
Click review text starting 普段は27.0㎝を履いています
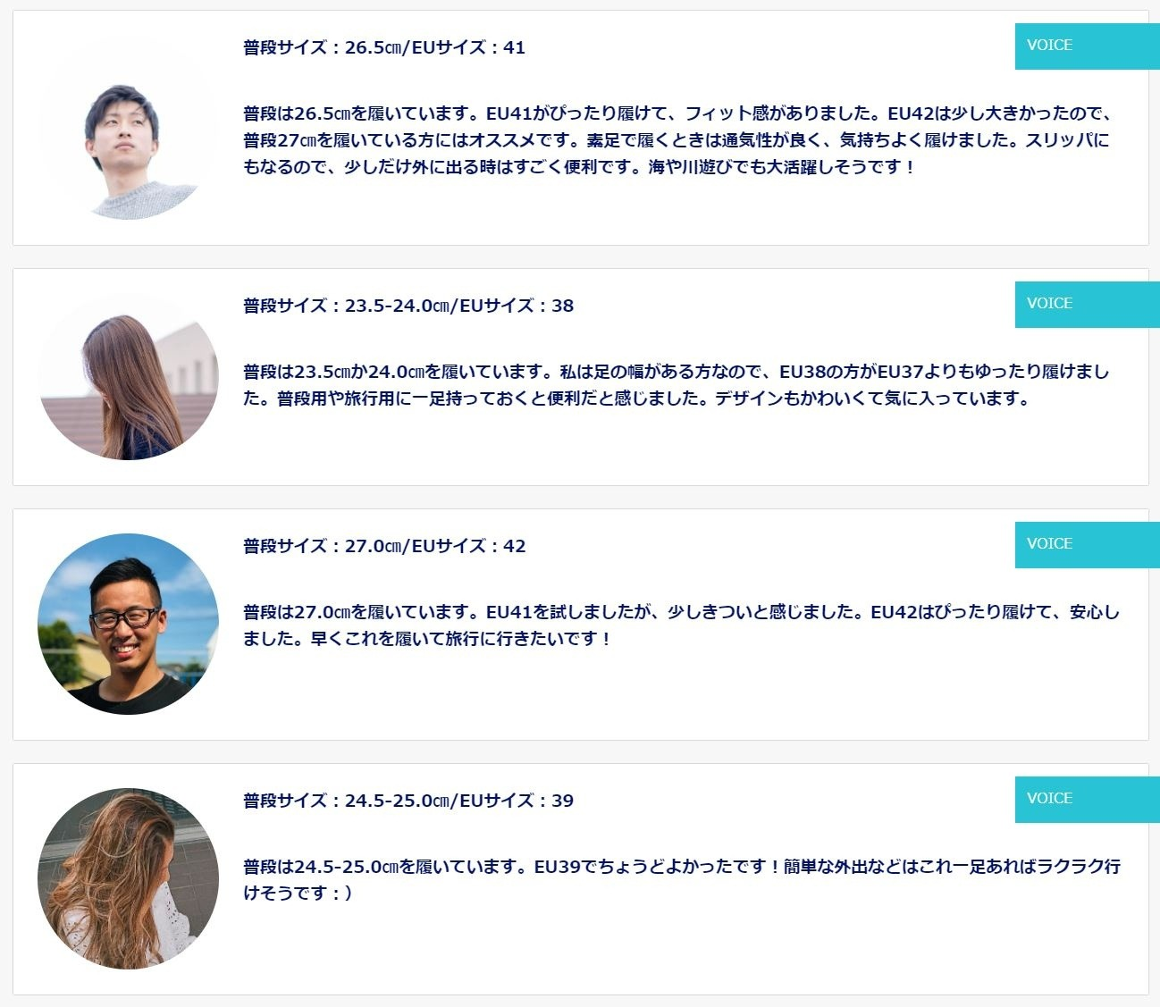(681, 625)
